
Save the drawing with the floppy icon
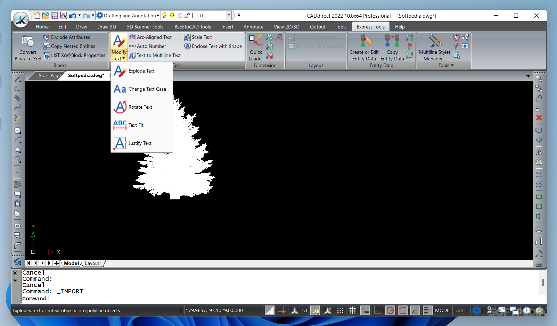click(55, 15)
